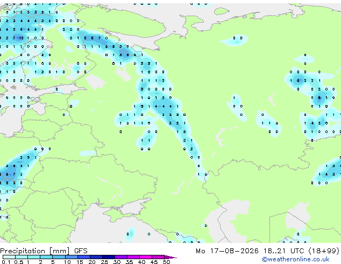Click the '15' legend label
This screenshot has height=264, width=341.
click(80, 262)
